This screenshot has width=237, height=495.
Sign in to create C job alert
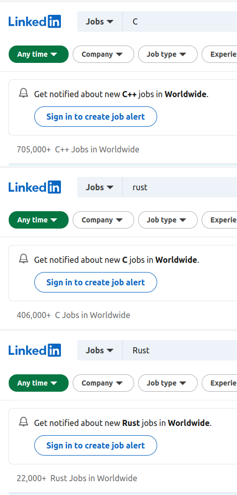[95, 283]
